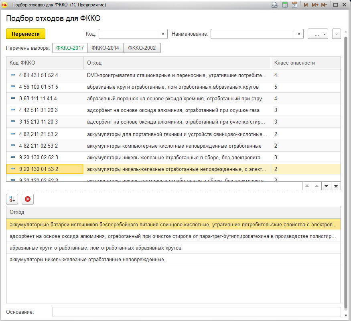Viewport: 351px width, 321px height.
Task: Open the dropdown with three dots
Action: click(318, 34)
